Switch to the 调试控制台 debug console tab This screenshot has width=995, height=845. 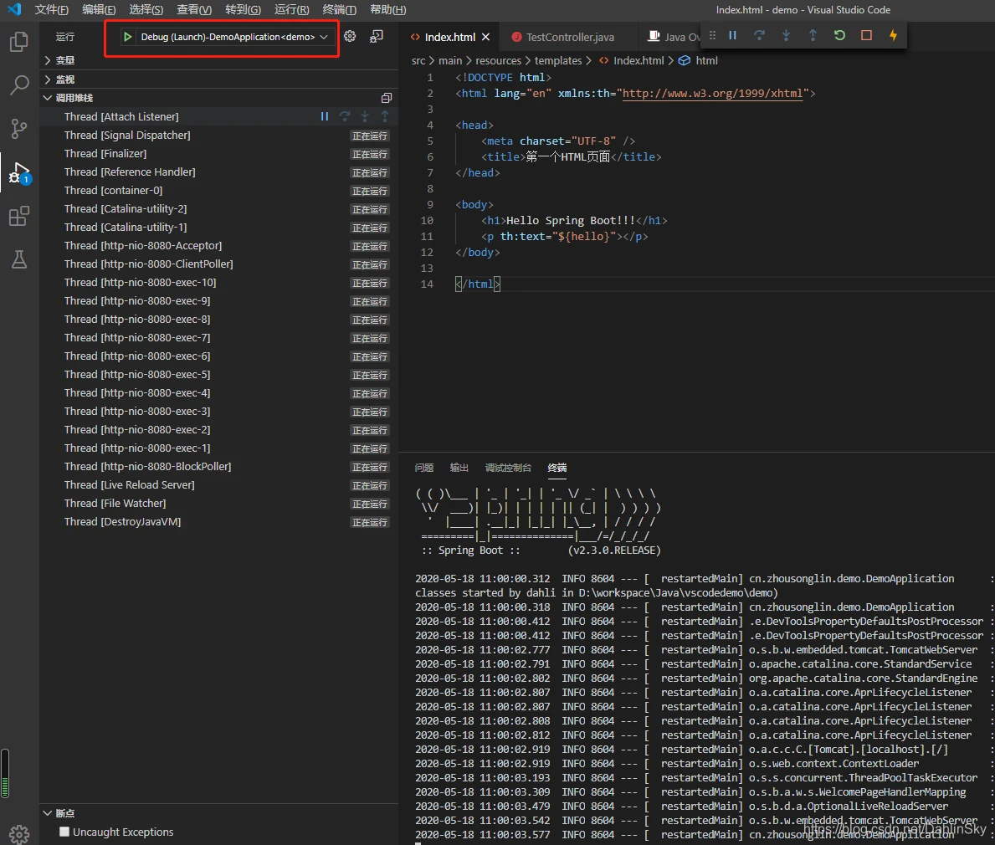[508, 468]
